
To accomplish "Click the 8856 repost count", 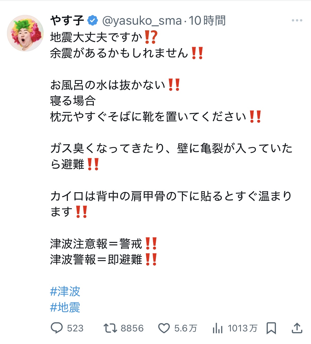I will click(132, 328).
